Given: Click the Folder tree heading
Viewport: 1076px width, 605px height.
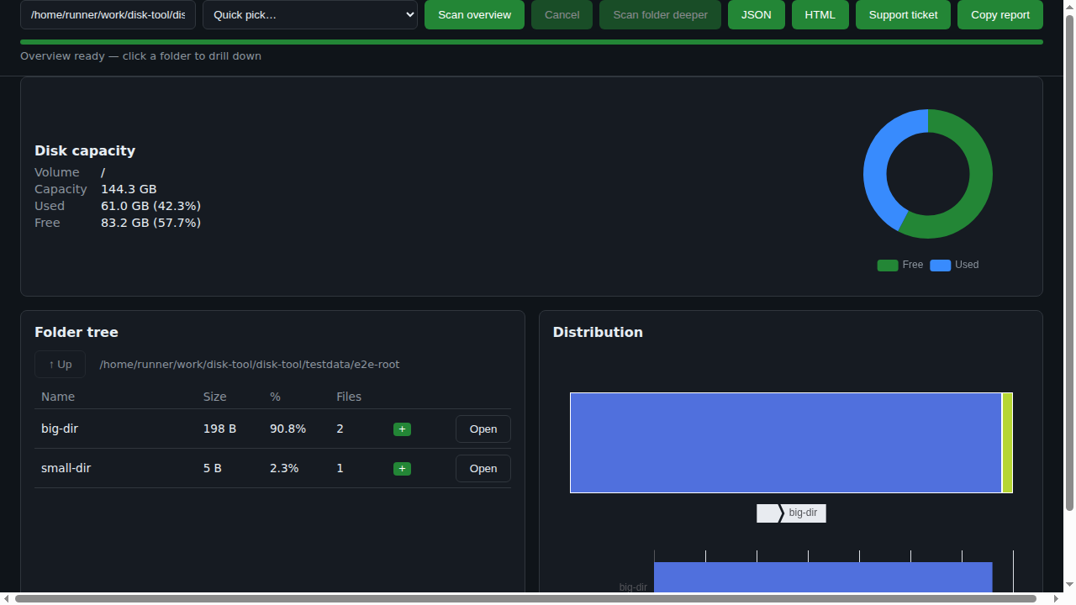Looking at the screenshot, I should point(76,333).
